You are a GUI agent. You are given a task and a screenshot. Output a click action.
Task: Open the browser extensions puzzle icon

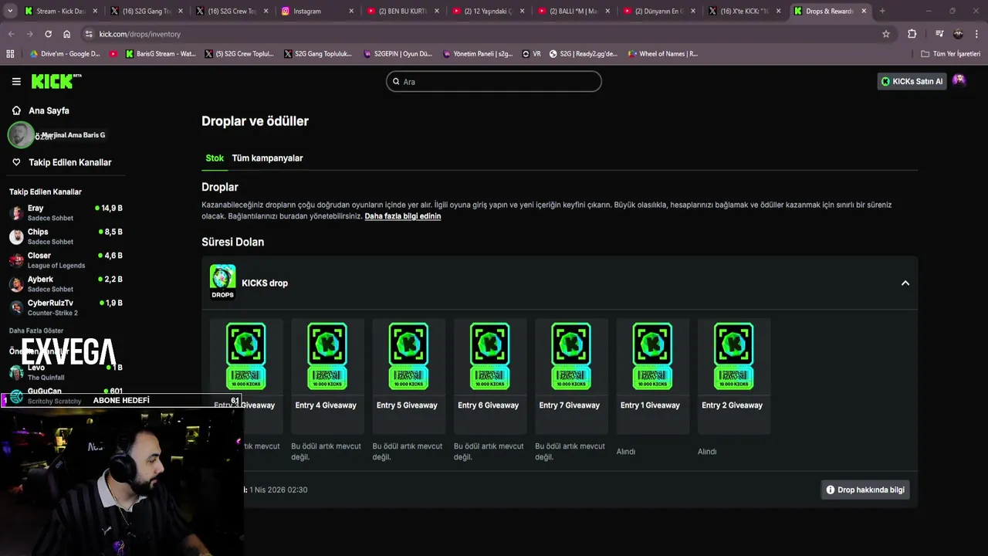pyautogui.click(x=912, y=34)
